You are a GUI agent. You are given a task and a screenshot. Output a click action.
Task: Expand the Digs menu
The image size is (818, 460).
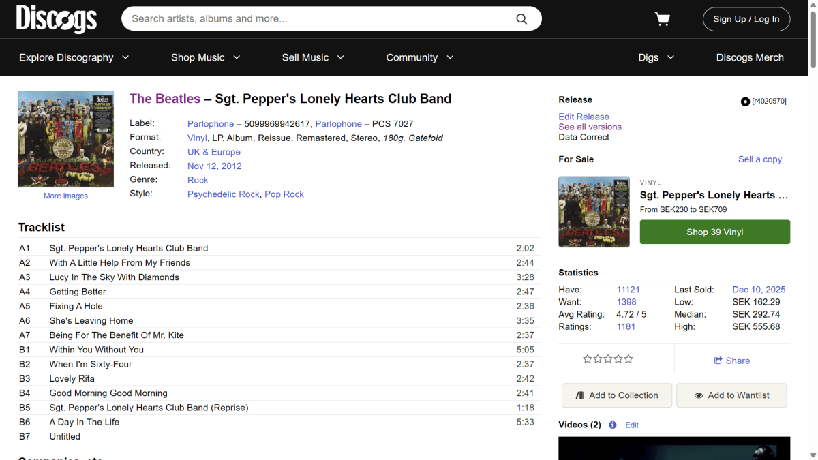click(x=656, y=57)
